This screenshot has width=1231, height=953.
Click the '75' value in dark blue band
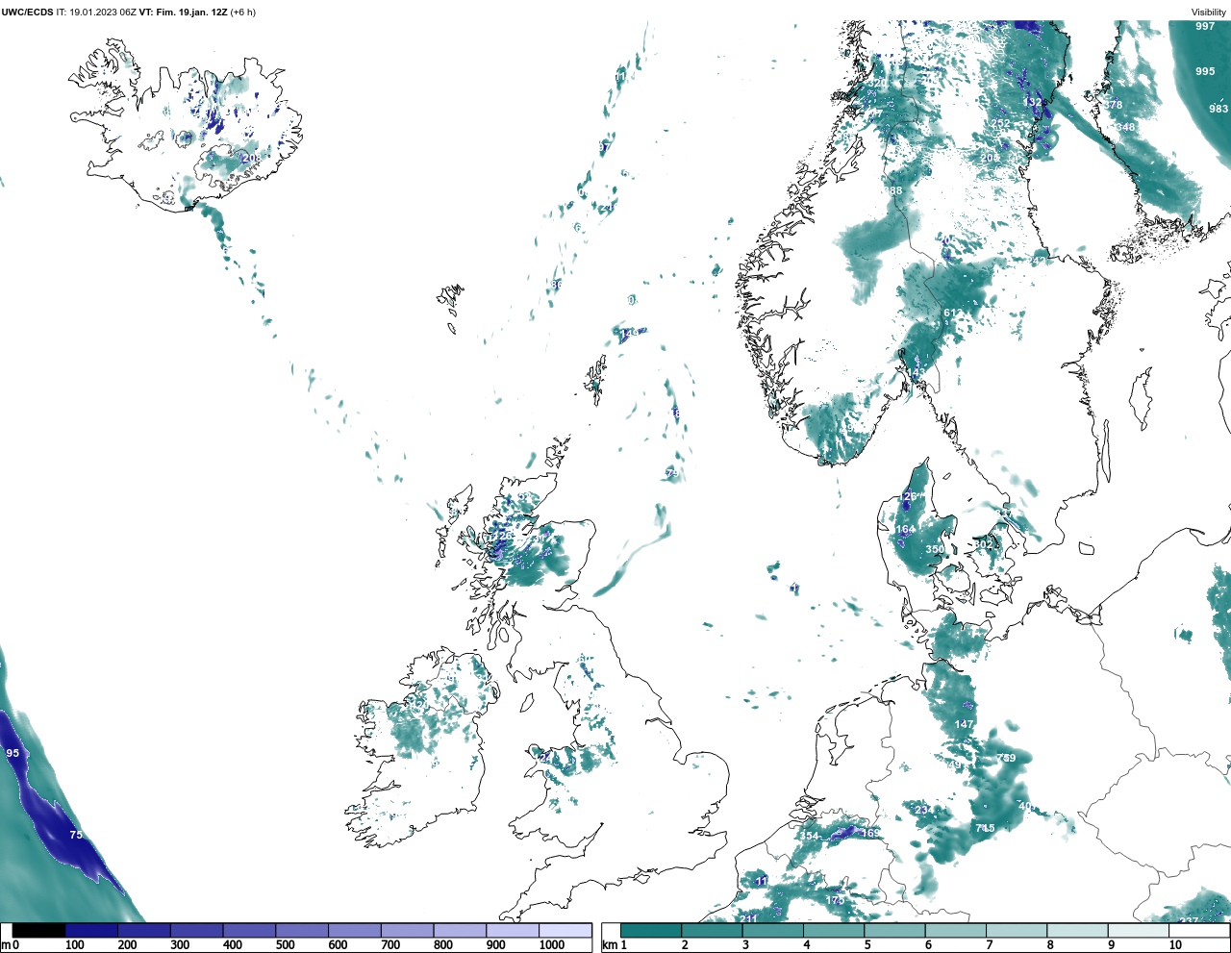76,835
